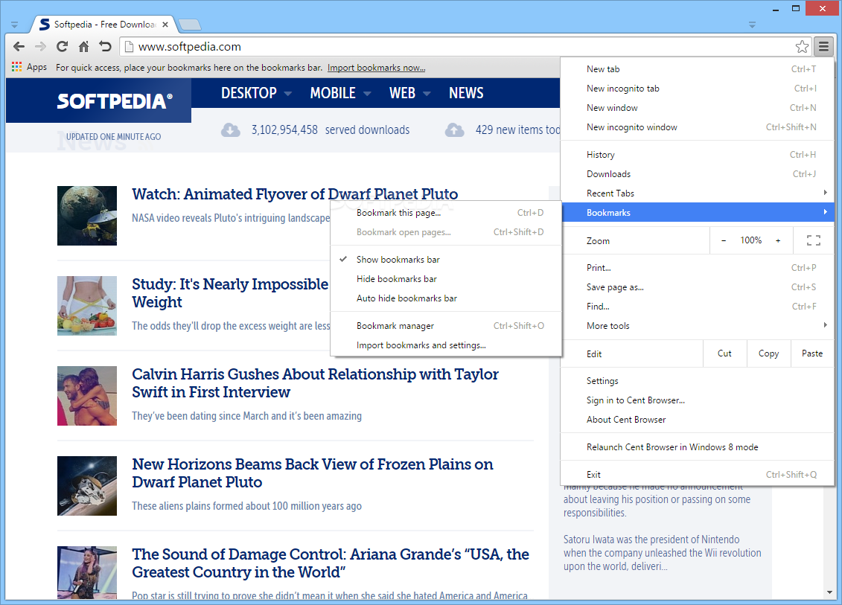Click the new items cloud upload icon

click(x=454, y=130)
